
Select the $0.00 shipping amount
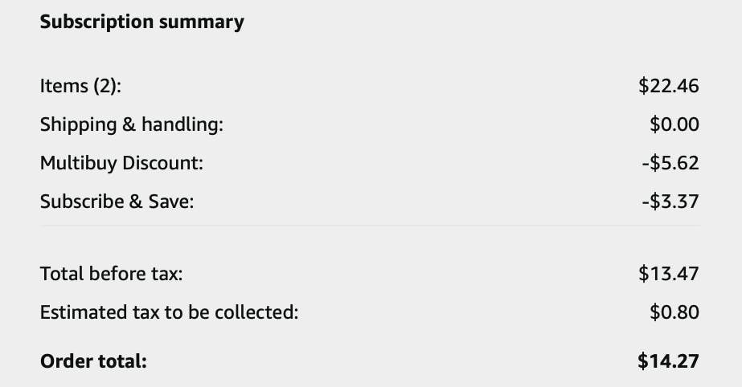point(674,124)
